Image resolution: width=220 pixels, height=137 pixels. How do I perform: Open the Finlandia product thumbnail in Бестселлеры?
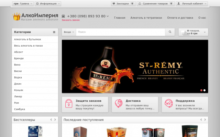click(35, 131)
